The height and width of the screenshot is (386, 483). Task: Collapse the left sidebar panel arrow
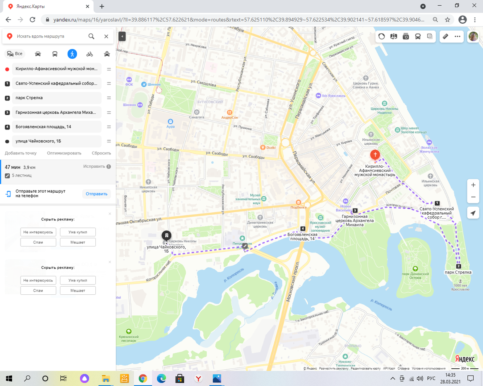pos(122,36)
